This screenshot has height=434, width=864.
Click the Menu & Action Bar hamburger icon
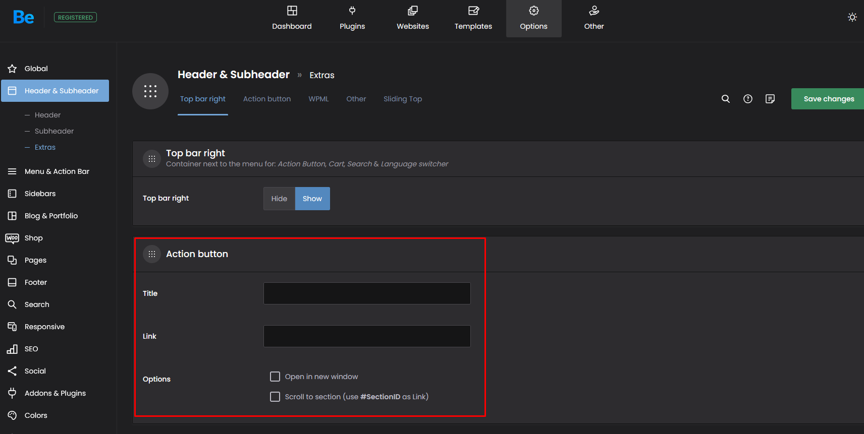12,171
